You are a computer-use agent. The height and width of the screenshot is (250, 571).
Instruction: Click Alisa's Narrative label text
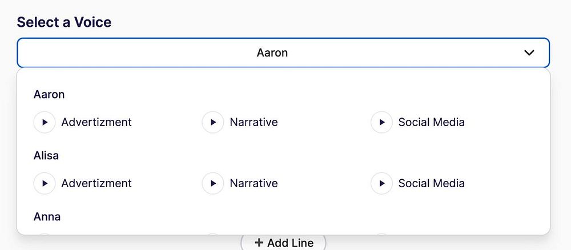254,183
